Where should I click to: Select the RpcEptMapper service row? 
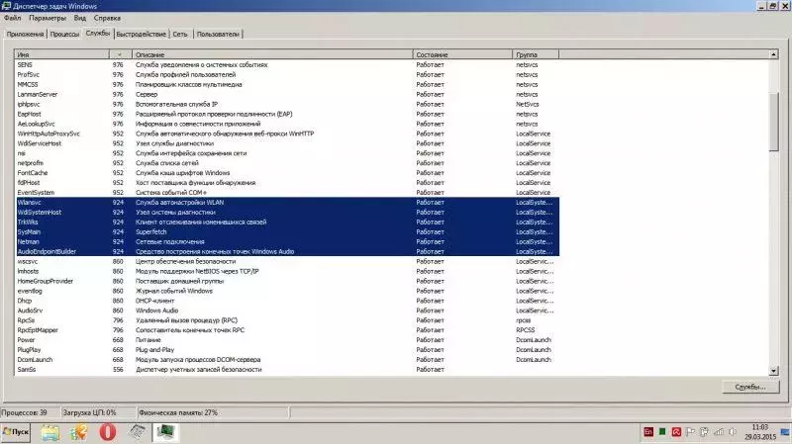[287, 330]
